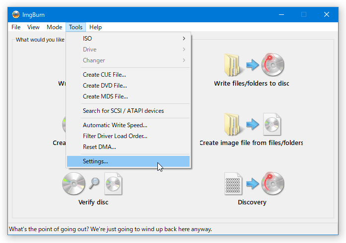
Task: Open the Help menu
Action: (95, 27)
